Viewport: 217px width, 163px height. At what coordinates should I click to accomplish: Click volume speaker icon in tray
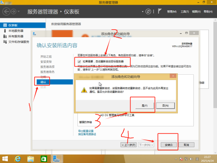tap(191, 159)
